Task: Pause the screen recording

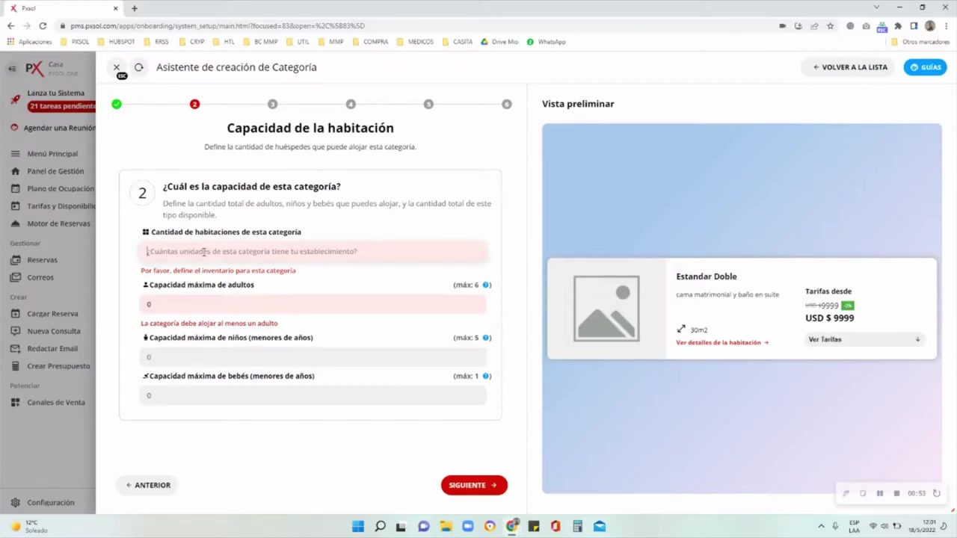Action: tap(879, 493)
